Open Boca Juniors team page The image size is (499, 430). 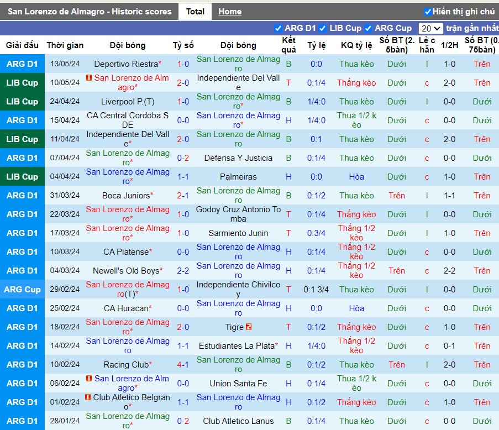click(x=126, y=196)
